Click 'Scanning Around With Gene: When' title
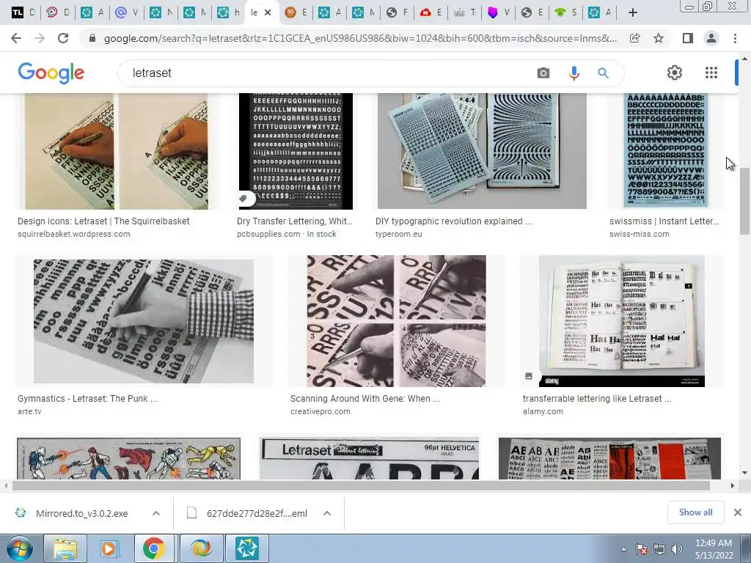This screenshot has height=563, width=751. 365,398
